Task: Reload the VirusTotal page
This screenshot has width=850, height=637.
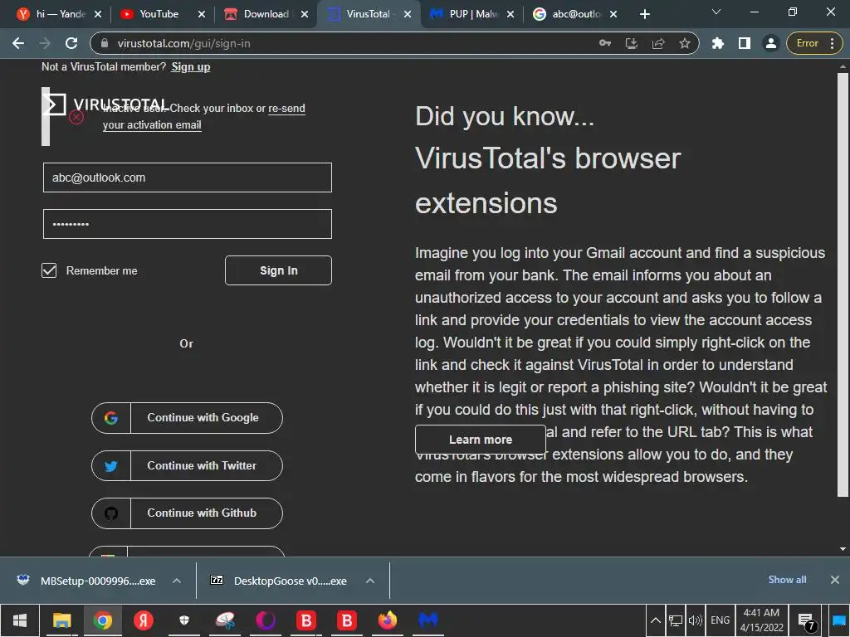Action: pos(71,43)
